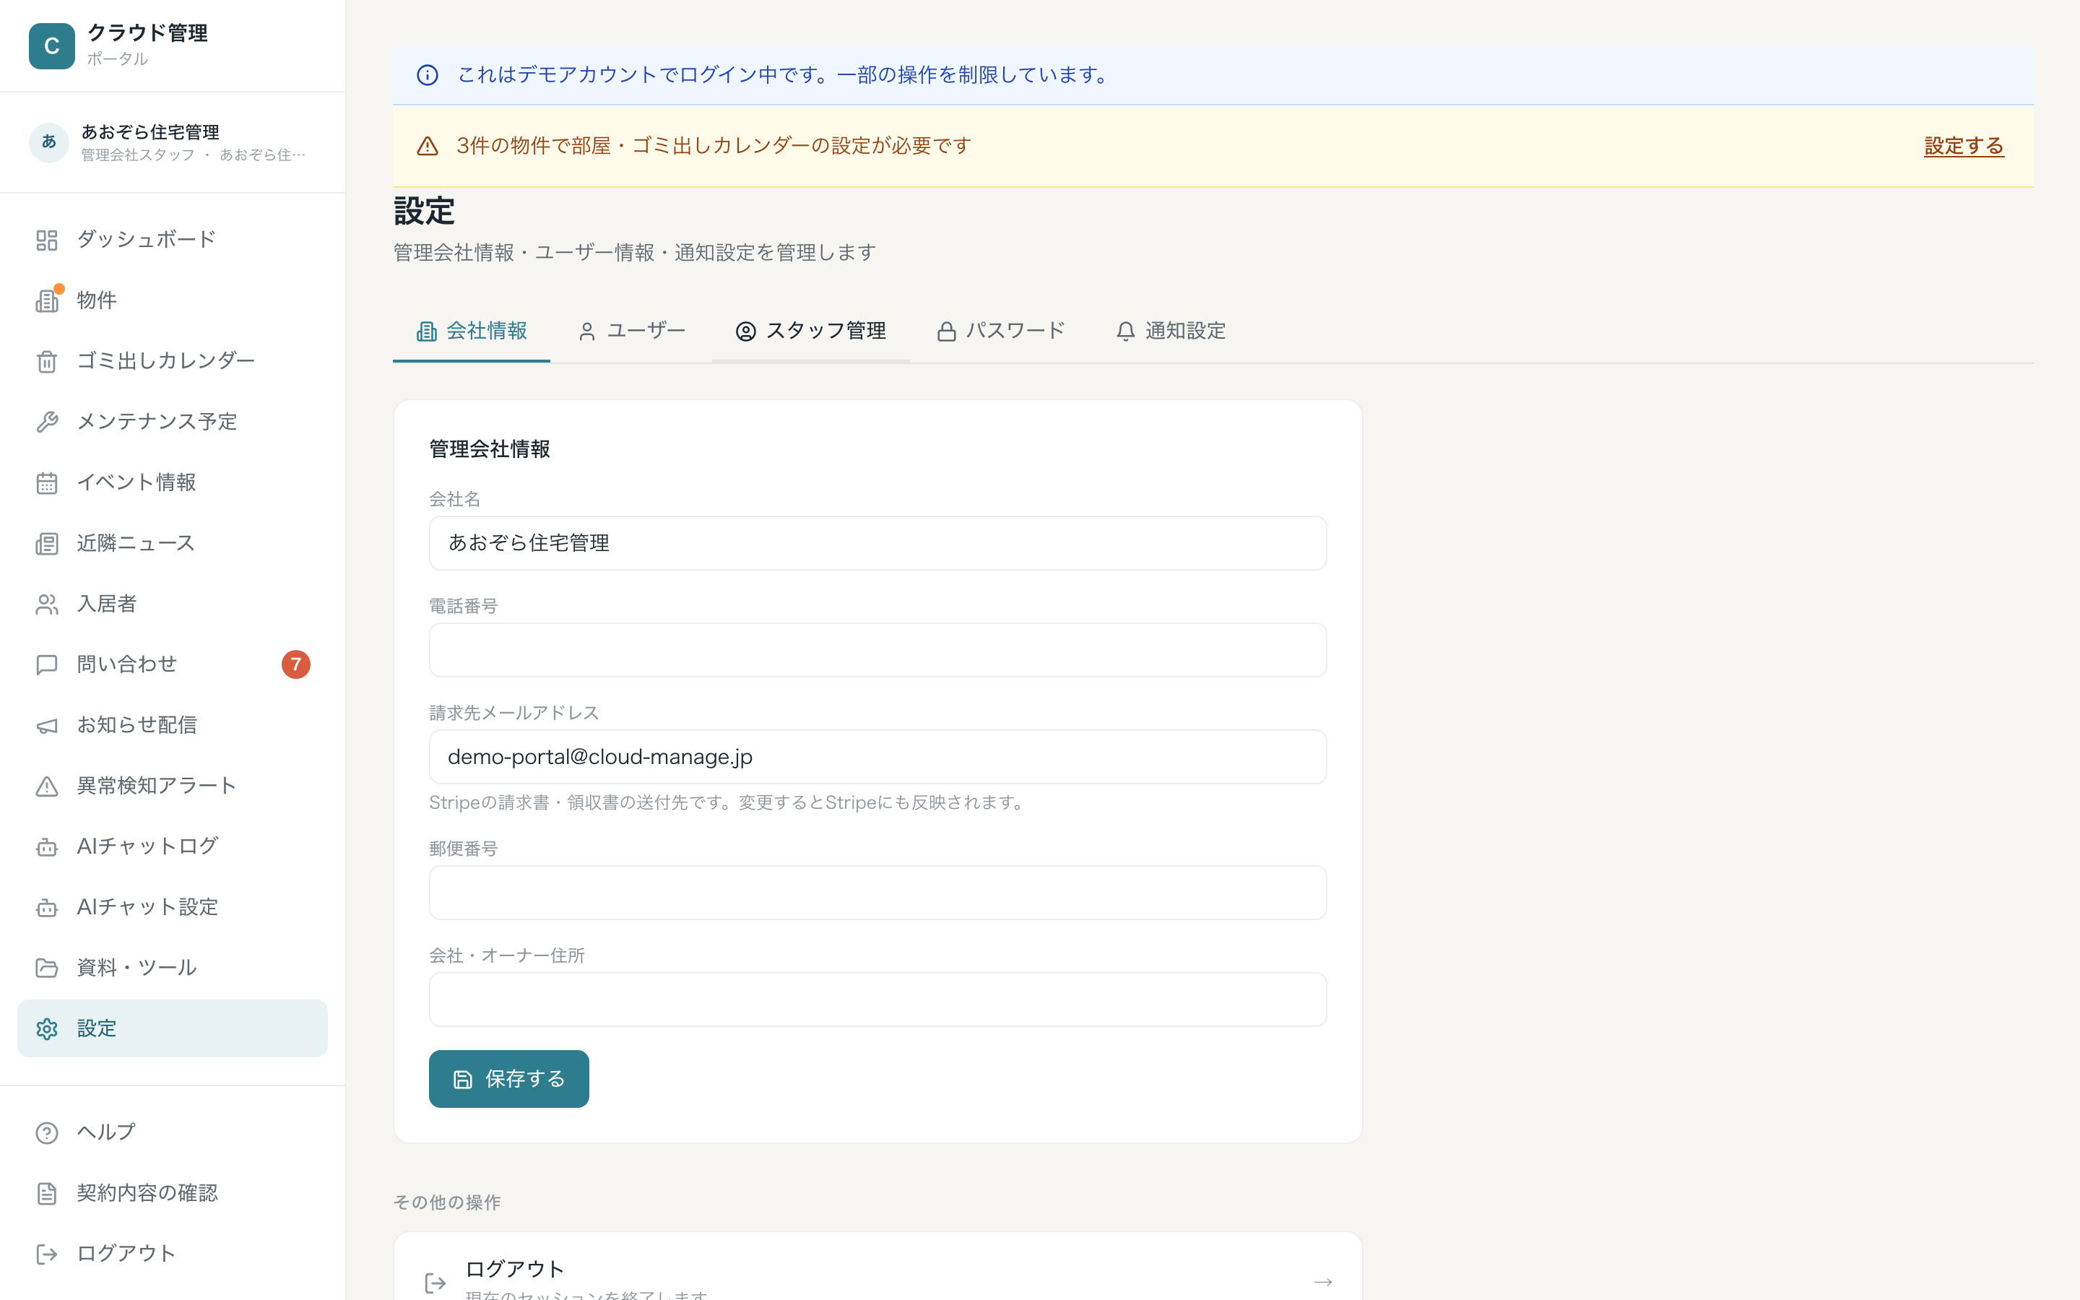Image resolution: width=2080 pixels, height=1300 pixels.
Task: Click the 請求先メールアドレス input field
Action: click(877, 757)
